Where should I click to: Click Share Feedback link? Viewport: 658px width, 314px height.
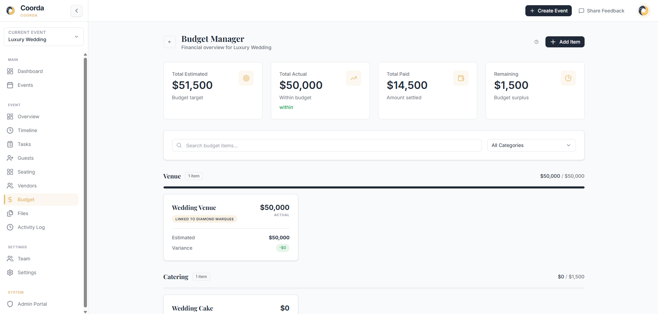tap(601, 11)
